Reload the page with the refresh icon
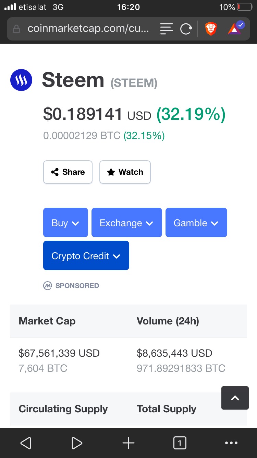 pyautogui.click(x=186, y=29)
